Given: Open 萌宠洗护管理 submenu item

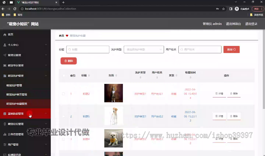Looking at the screenshot, I should [x=25, y=85].
